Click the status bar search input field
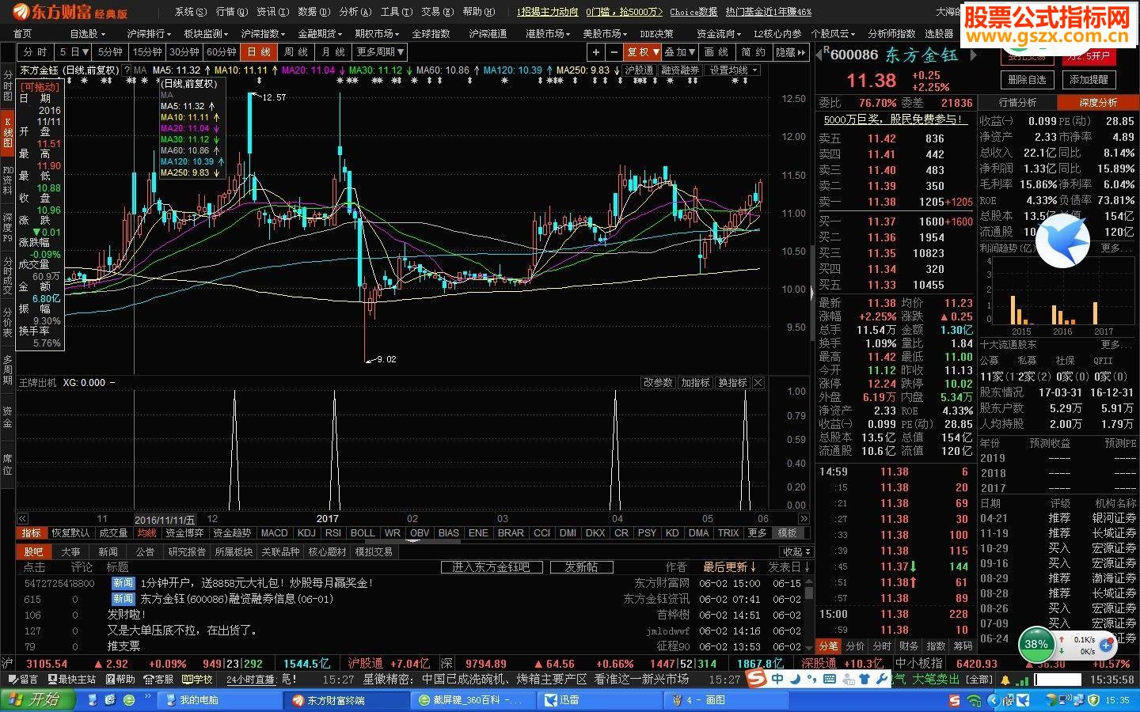The image size is (1140, 712). (x=1057, y=680)
